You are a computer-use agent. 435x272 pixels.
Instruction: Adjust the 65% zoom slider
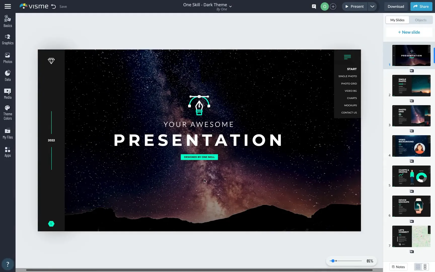click(333, 261)
